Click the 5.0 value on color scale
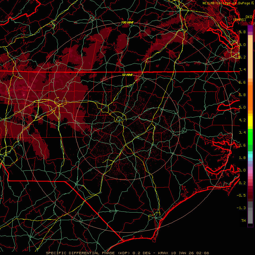The width and height of the screenshot is (255, 255). tap(242, 107)
